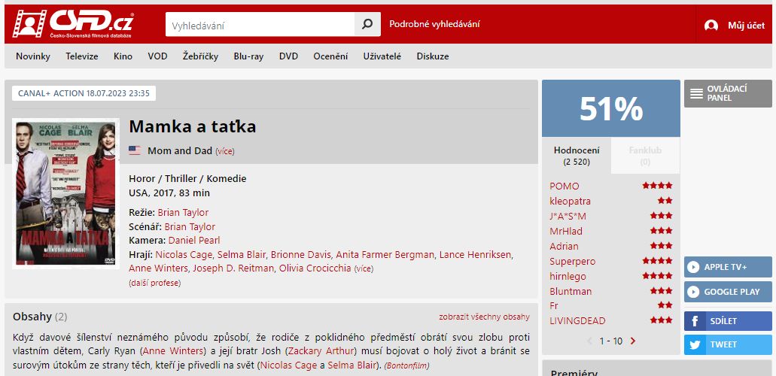Viewport: 776px width, 376px height.
Task: Focus the Vyhledávání search field
Action: click(x=260, y=24)
